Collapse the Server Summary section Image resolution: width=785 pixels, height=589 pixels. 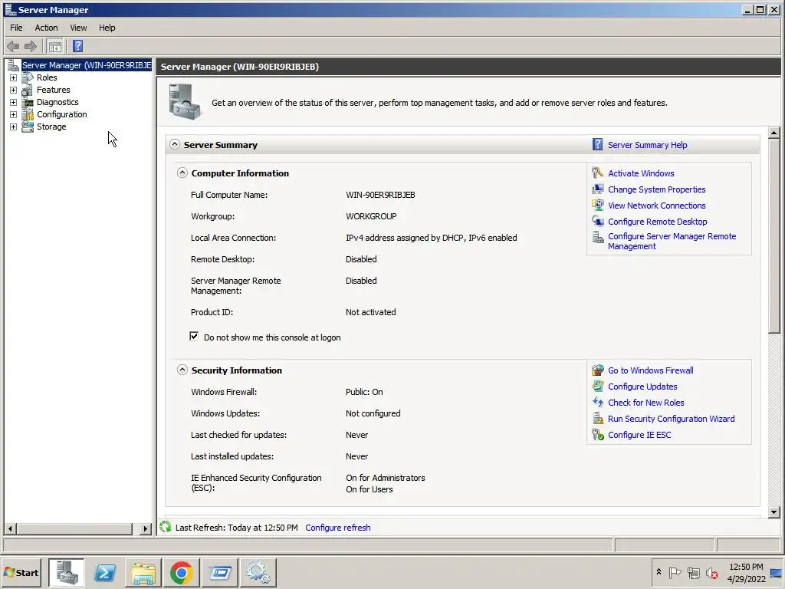click(174, 144)
